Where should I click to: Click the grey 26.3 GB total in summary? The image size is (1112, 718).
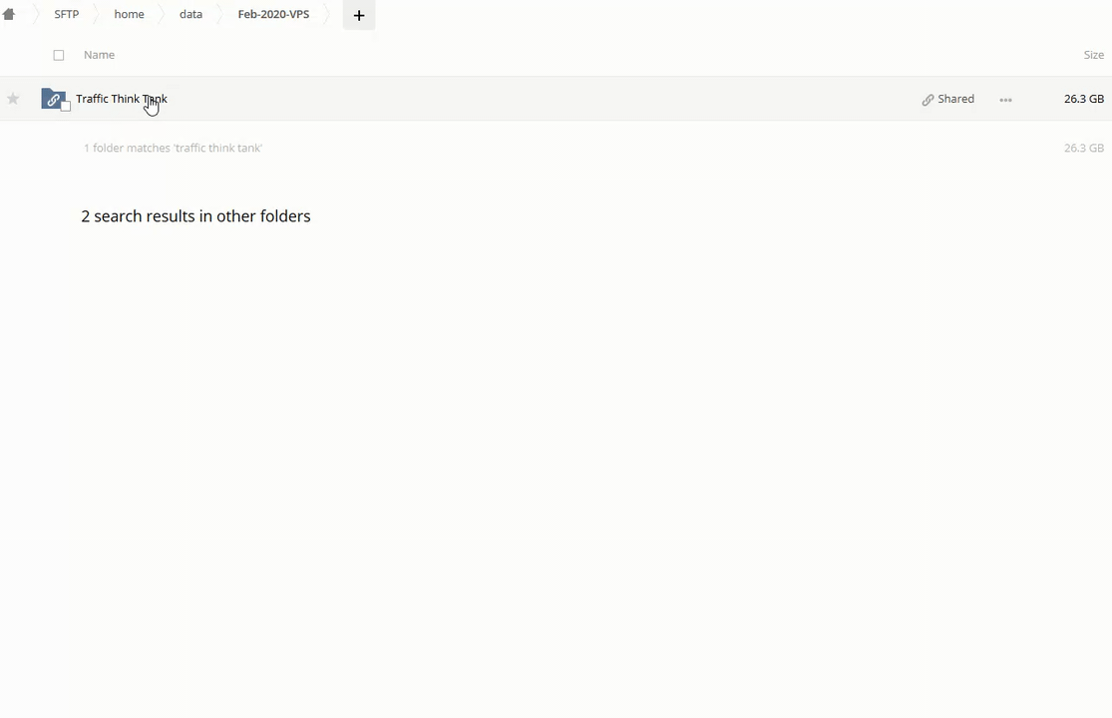(1083, 148)
